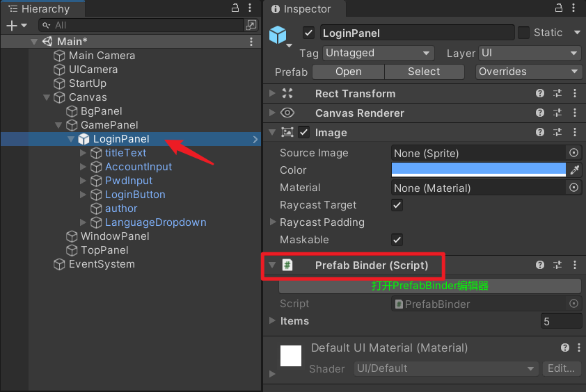
Task: Toggle the Static checkbox
Action: click(x=523, y=33)
